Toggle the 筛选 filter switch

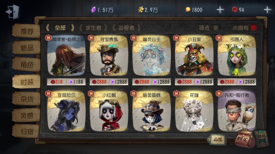216,28
